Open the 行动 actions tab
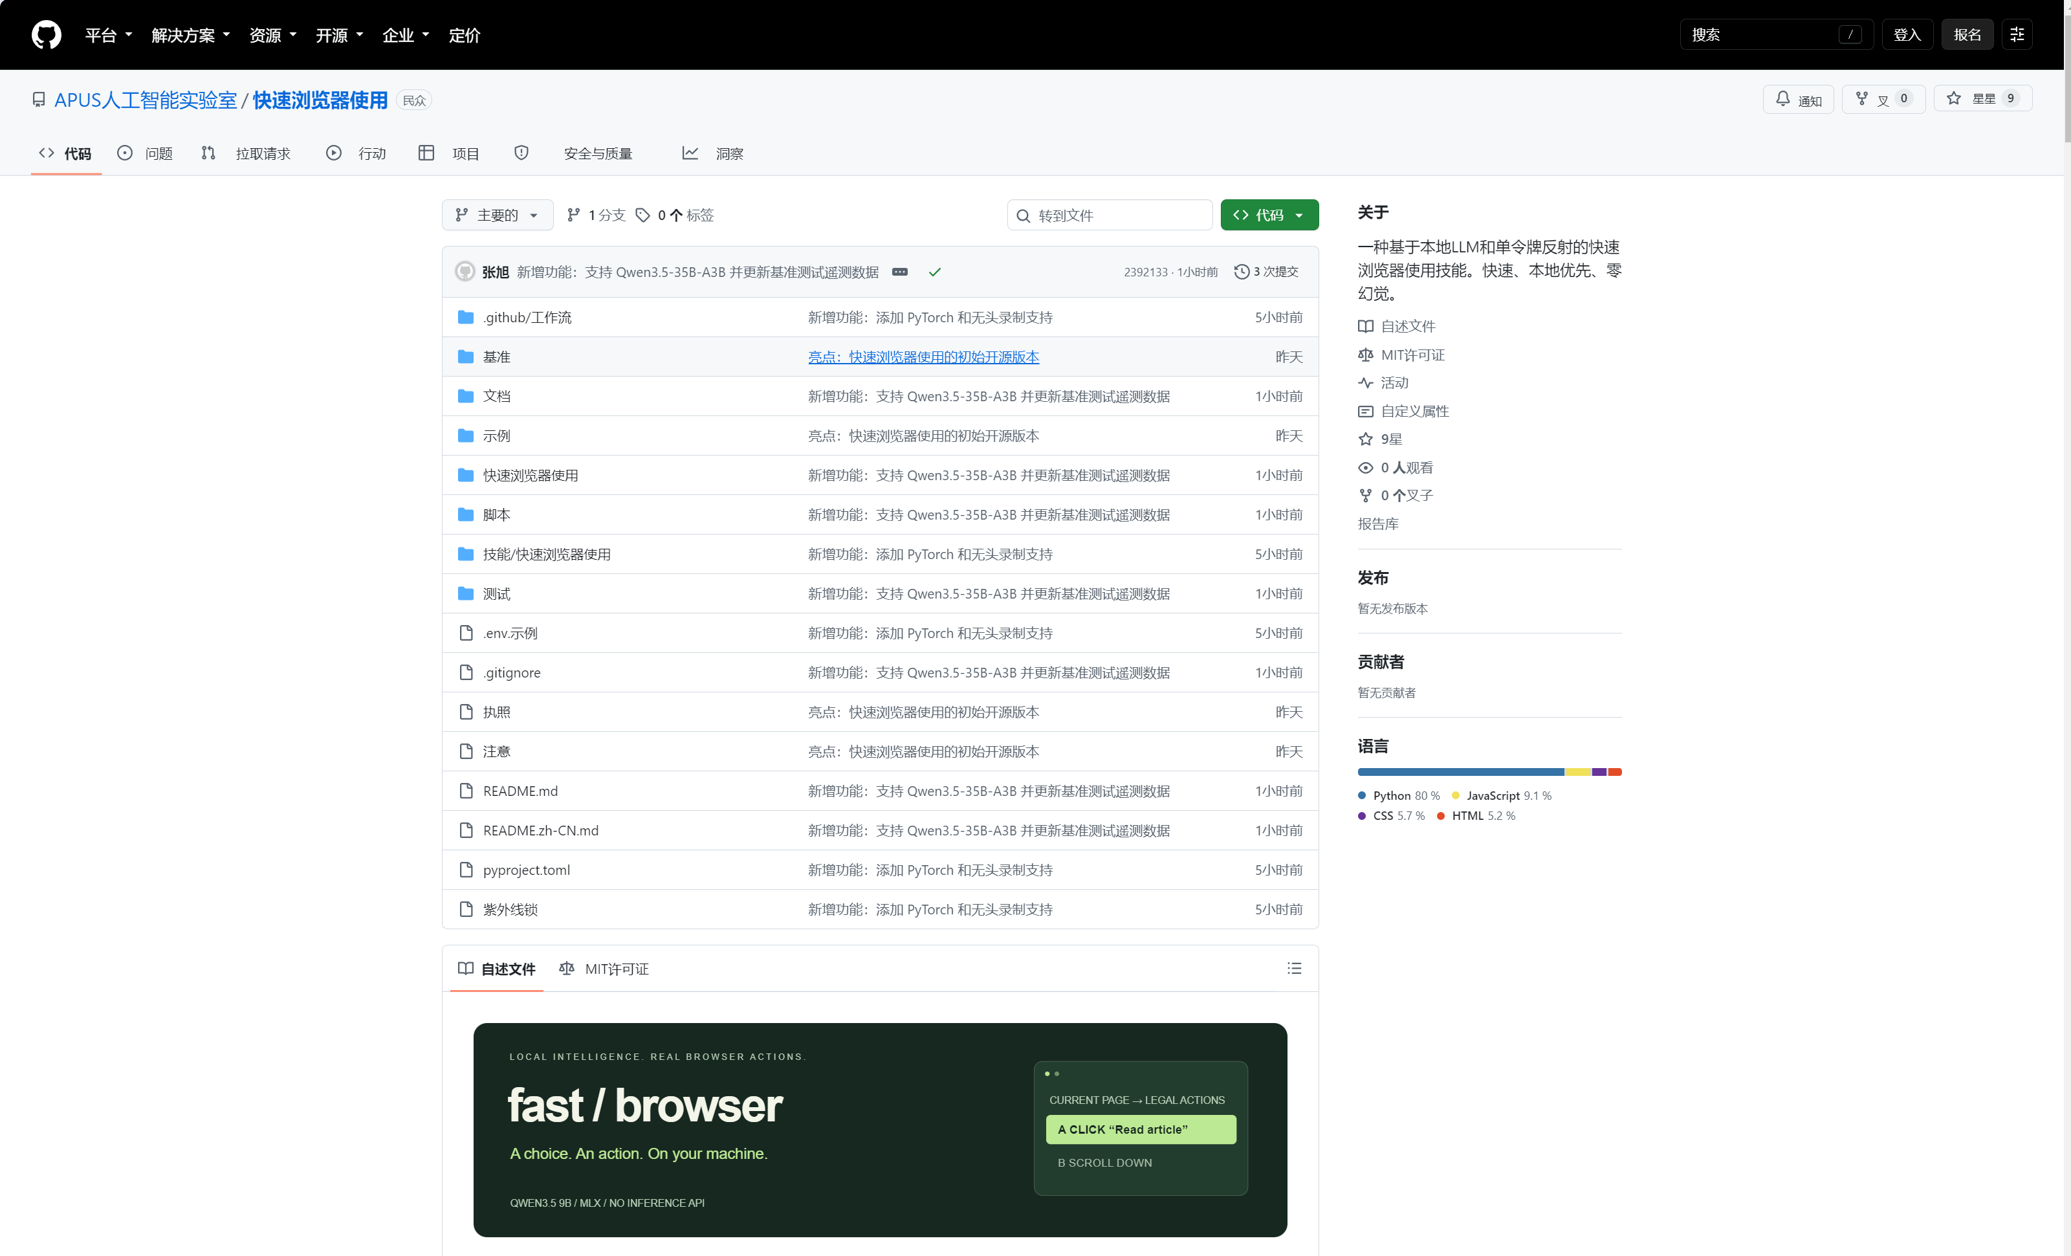 356,153
